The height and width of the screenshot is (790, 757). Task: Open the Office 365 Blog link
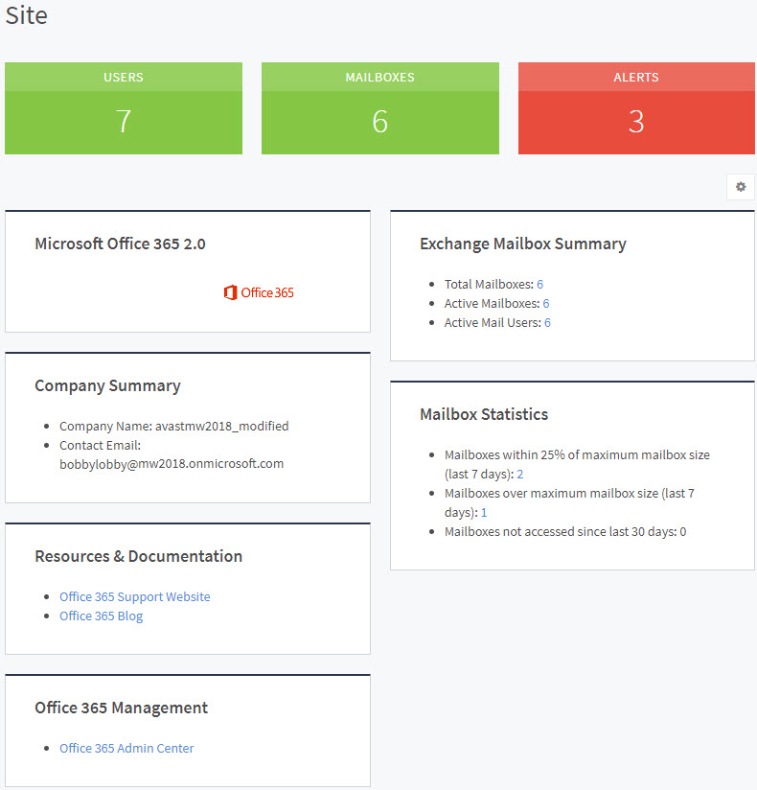point(102,616)
